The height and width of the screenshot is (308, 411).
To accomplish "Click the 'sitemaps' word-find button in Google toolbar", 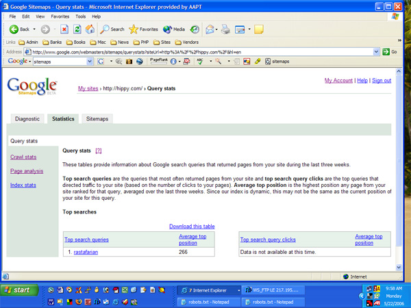I will coord(277,62).
